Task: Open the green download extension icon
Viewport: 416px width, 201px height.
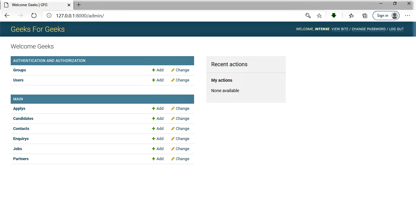Action: (334, 16)
